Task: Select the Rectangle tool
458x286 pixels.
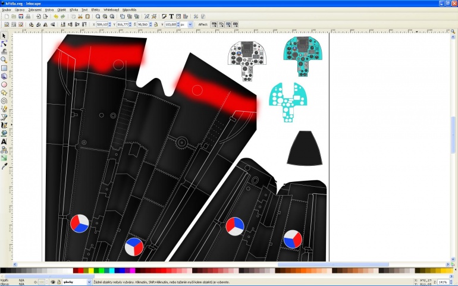Action: pos(4,68)
